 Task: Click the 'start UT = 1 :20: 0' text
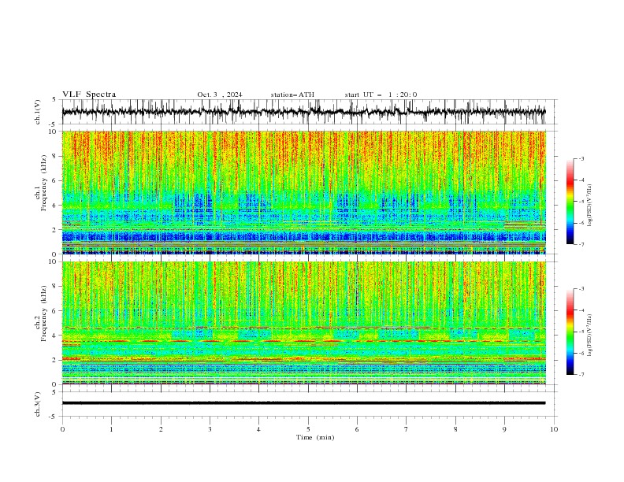[381, 95]
